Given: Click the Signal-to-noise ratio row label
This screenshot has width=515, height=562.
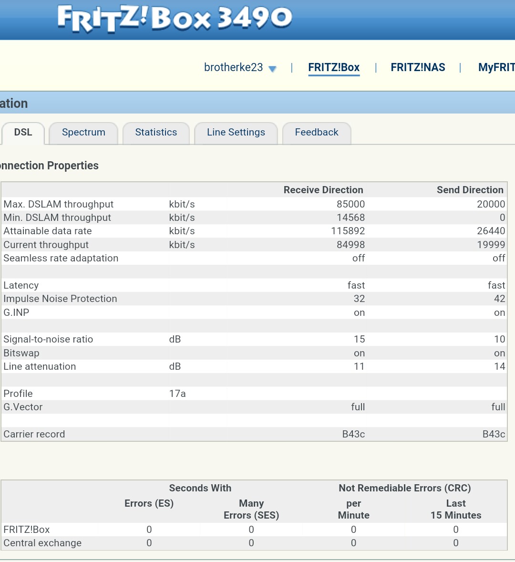Looking at the screenshot, I should click(48, 339).
